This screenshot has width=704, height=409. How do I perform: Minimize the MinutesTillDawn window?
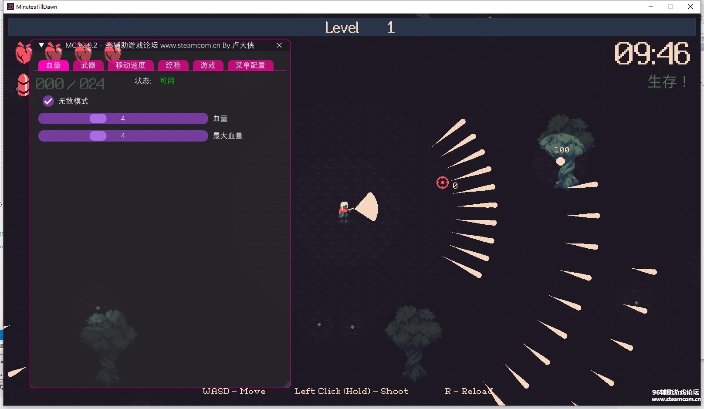(651, 7)
